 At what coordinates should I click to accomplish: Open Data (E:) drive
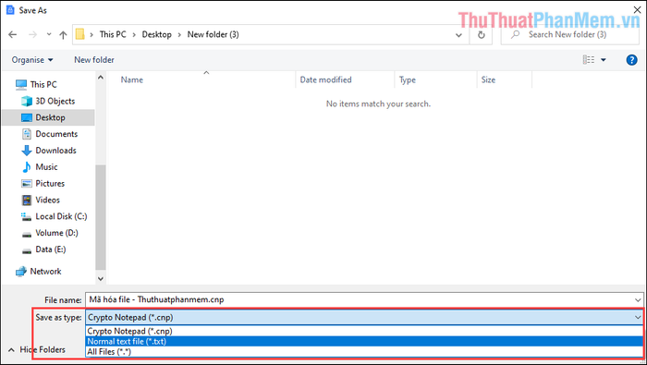pos(43,249)
